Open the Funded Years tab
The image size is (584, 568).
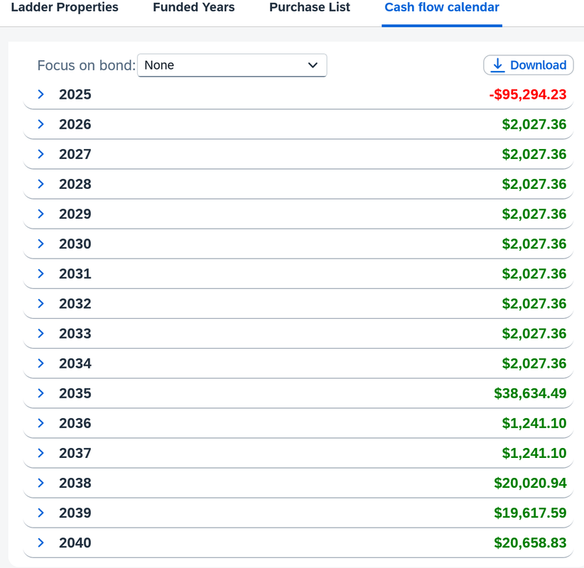coord(194,8)
